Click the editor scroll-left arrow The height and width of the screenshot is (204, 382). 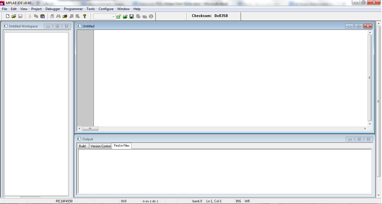(80, 129)
